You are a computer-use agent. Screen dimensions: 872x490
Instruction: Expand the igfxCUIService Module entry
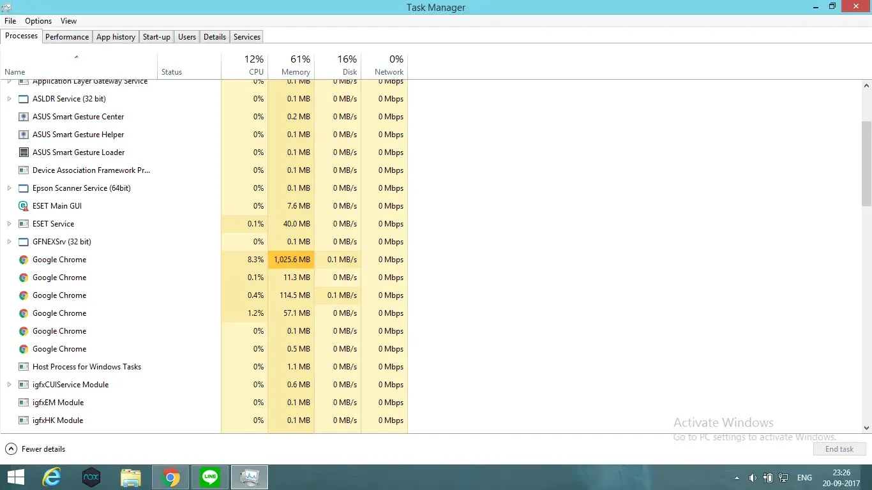[x=9, y=385]
